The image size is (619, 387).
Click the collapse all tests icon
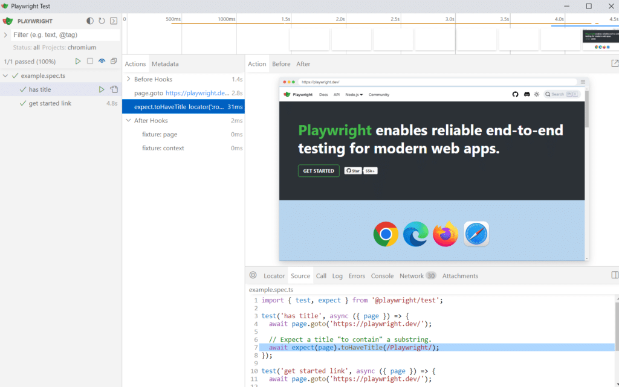point(114,62)
